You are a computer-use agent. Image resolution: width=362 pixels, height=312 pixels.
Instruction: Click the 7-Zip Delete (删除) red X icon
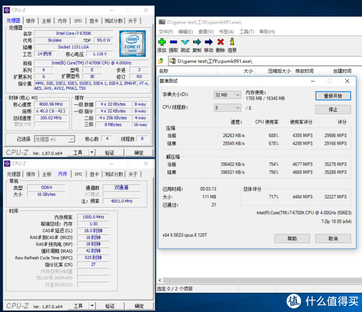tap(220, 42)
